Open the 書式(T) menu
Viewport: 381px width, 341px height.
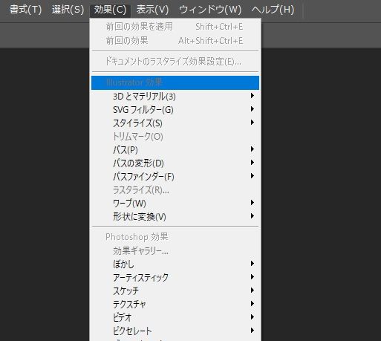click(25, 10)
